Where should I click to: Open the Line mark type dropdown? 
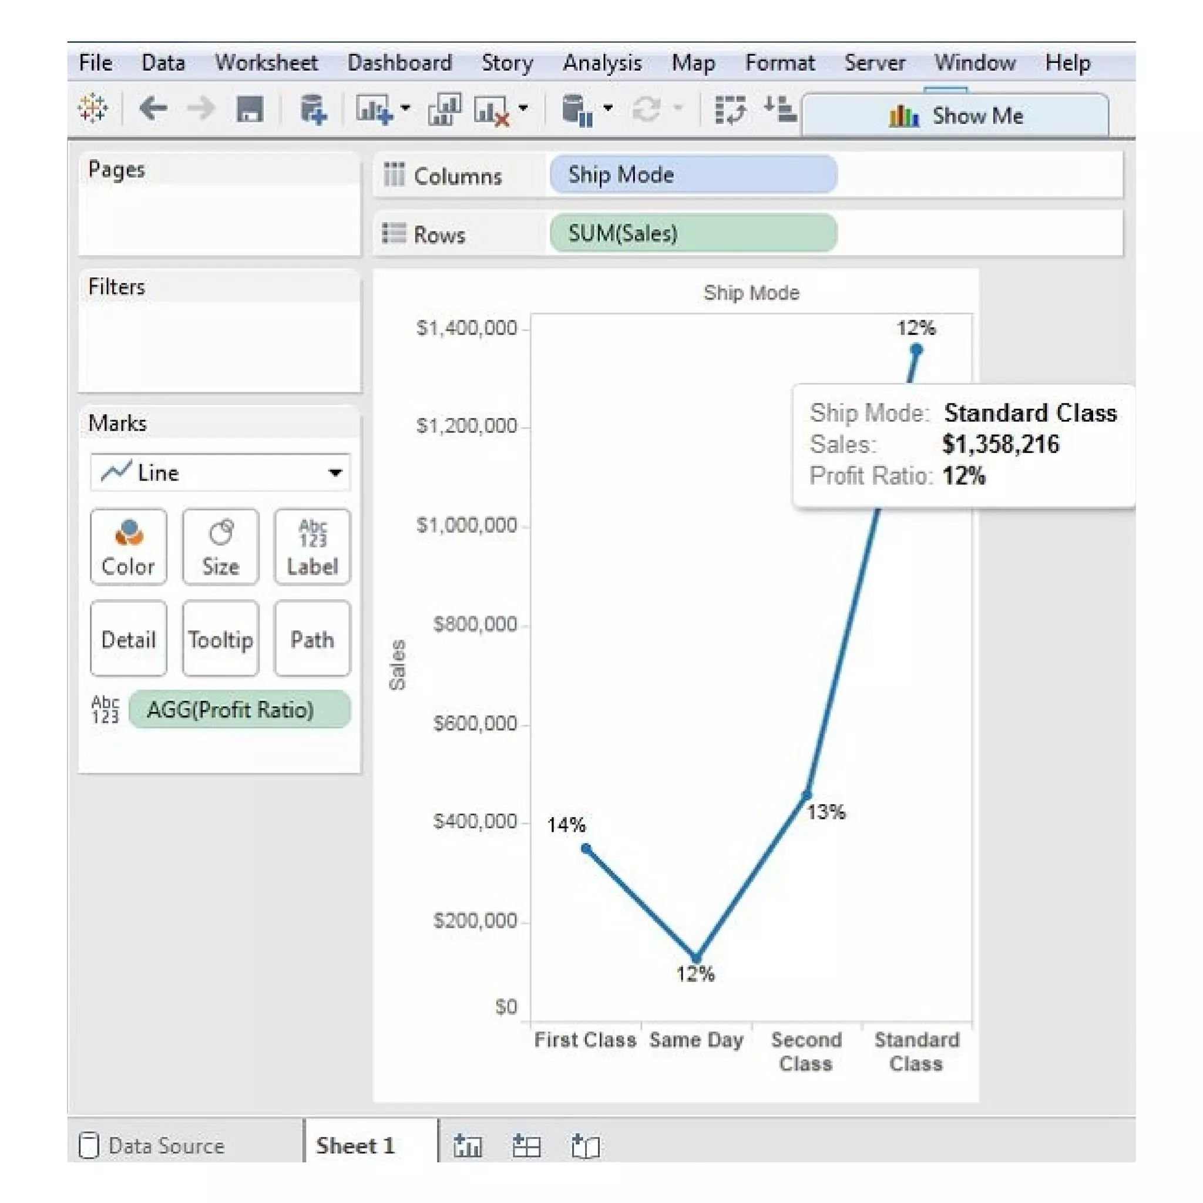click(x=220, y=473)
